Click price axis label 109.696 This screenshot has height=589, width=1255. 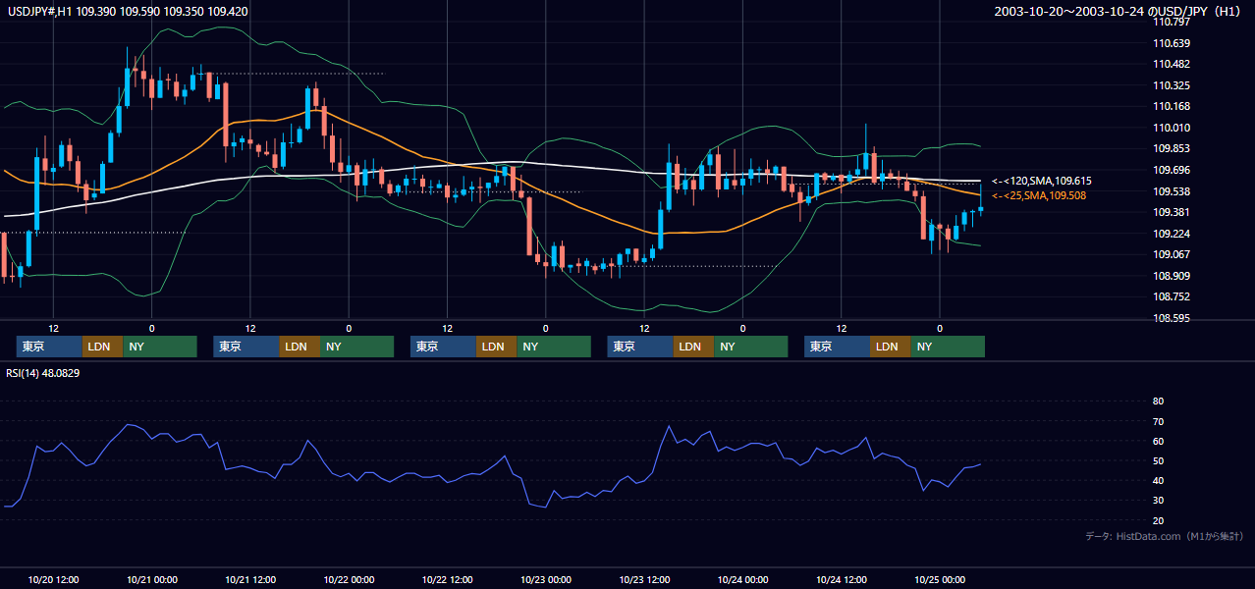pyautogui.click(x=1172, y=170)
